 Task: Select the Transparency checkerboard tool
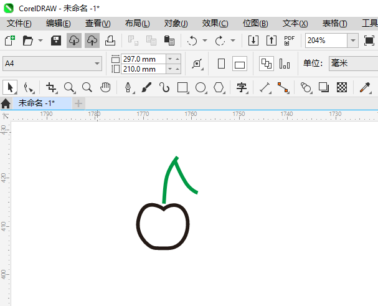(x=342, y=87)
